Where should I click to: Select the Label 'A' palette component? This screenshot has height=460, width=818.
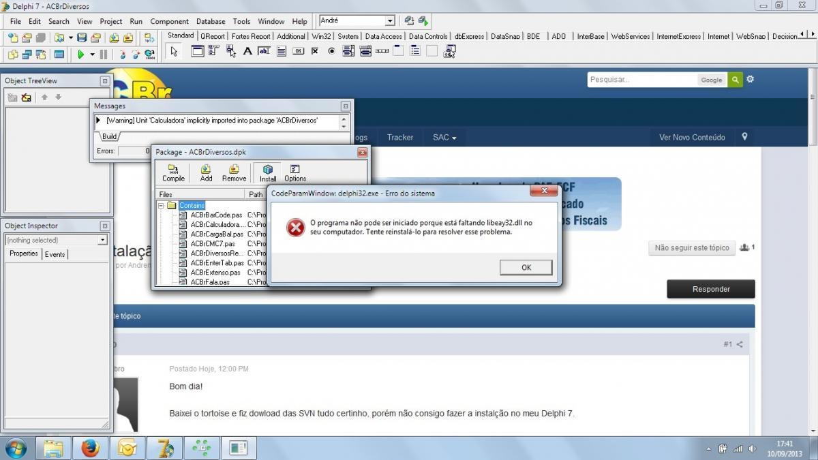pos(247,51)
